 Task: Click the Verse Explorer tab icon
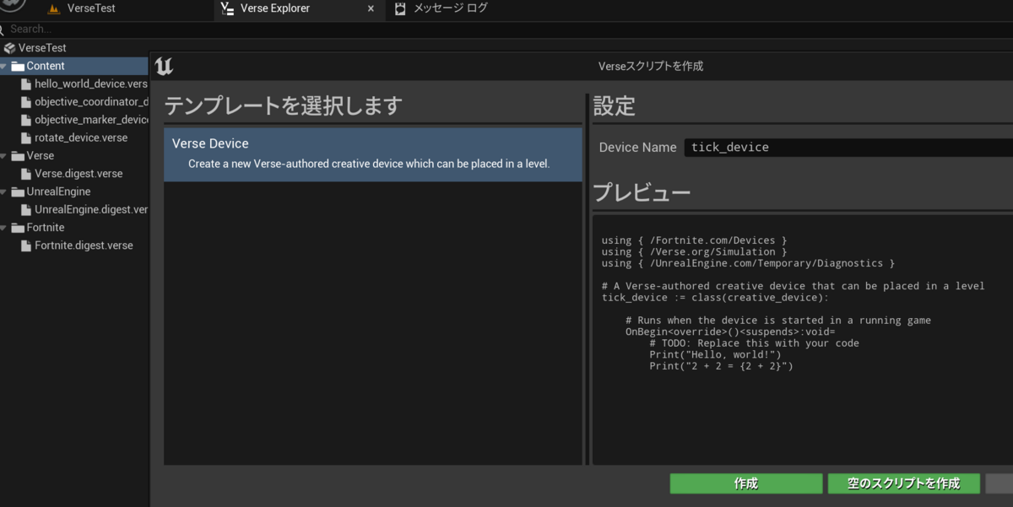click(x=226, y=8)
